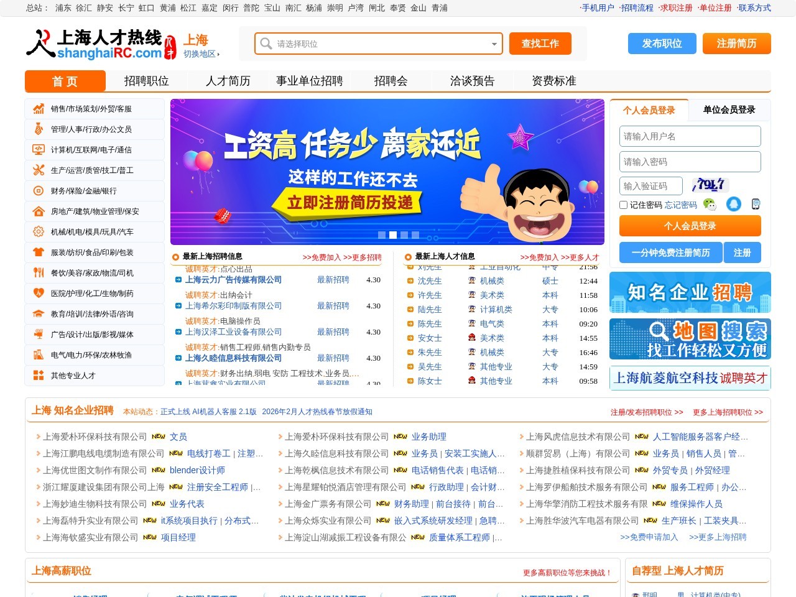The height and width of the screenshot is (597, 796).
Task: Select the first carousel dot on the banner
Action: tap(382, 235)
